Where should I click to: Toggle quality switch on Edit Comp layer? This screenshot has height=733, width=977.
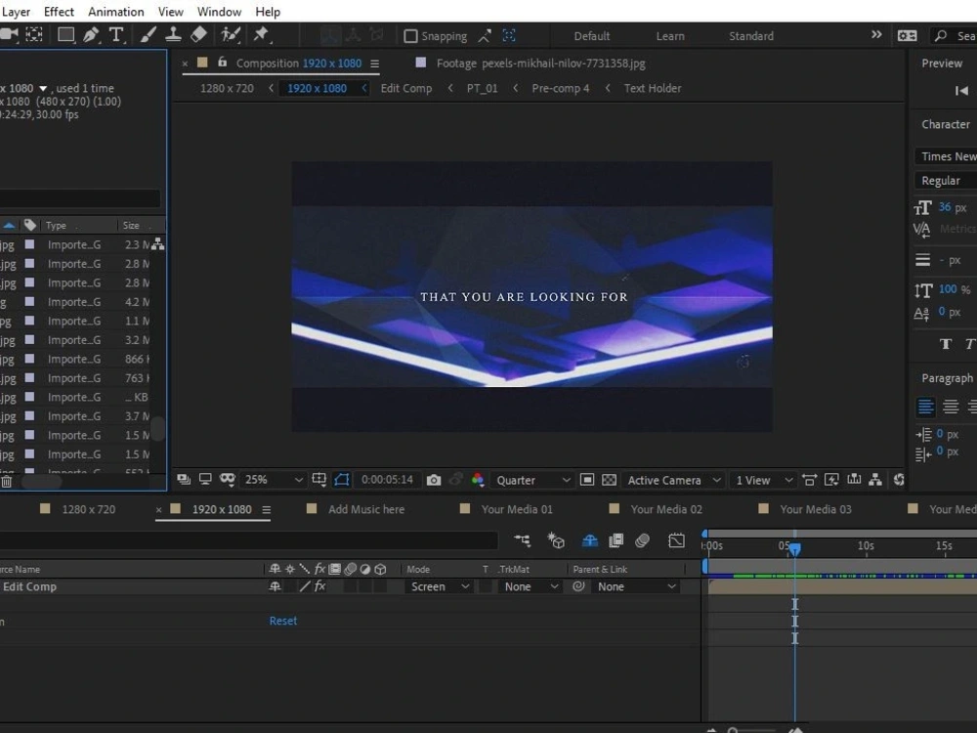pos(305,586)
